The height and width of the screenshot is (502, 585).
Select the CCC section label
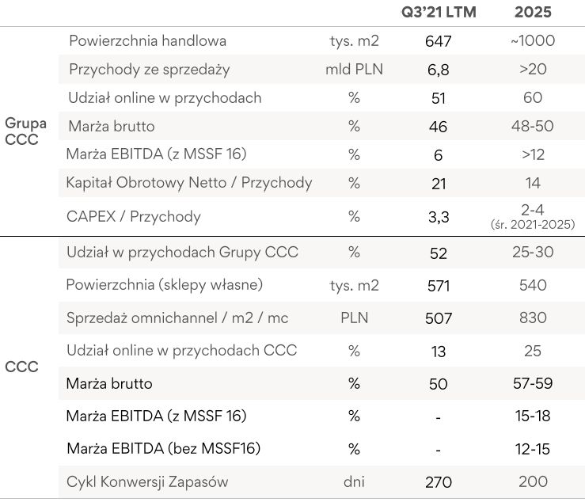[x=21, y=367]
